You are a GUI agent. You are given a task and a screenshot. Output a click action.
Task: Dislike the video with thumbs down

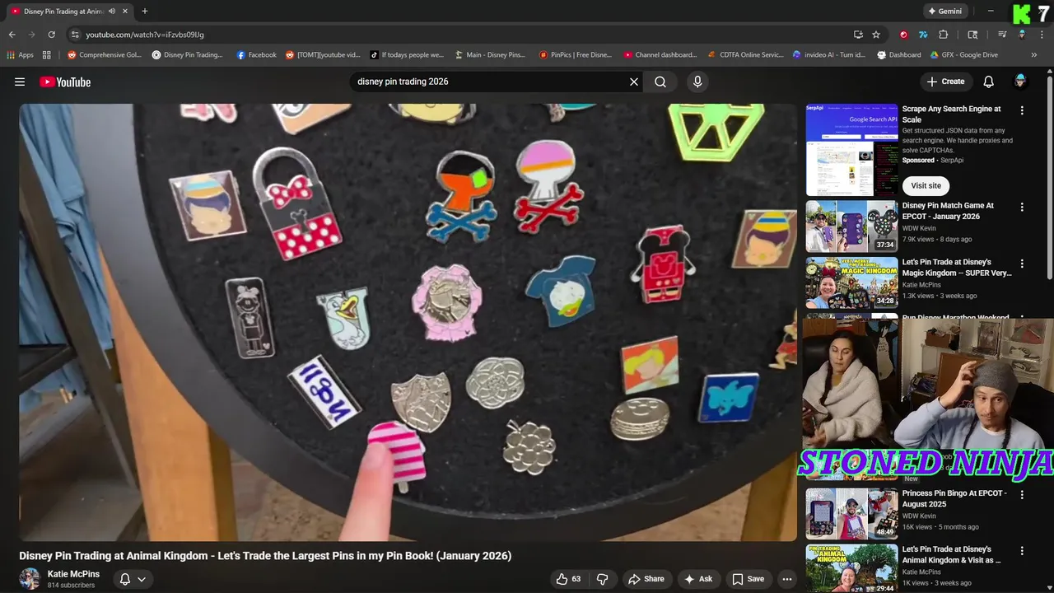603,579
